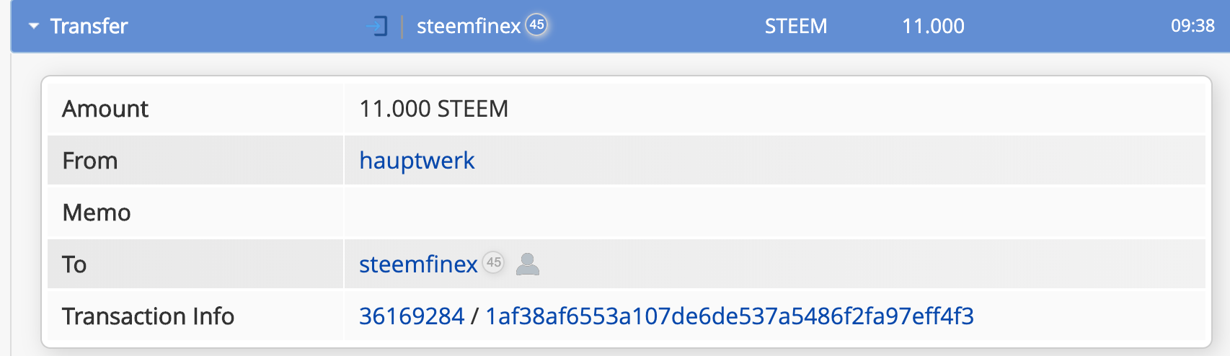Click the 09:38 timestamp
This screenshot has width=1230, height=356.
[1193, 26]
